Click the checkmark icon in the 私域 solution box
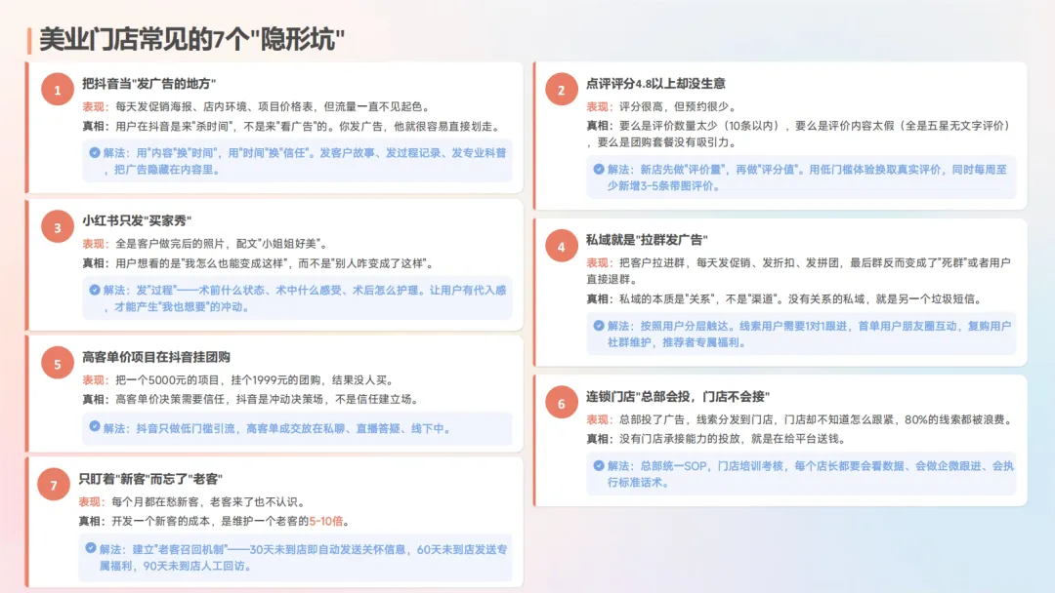The width and height of the screenshot is (1055, 593). pyautogui.click(x=600, y=322)
